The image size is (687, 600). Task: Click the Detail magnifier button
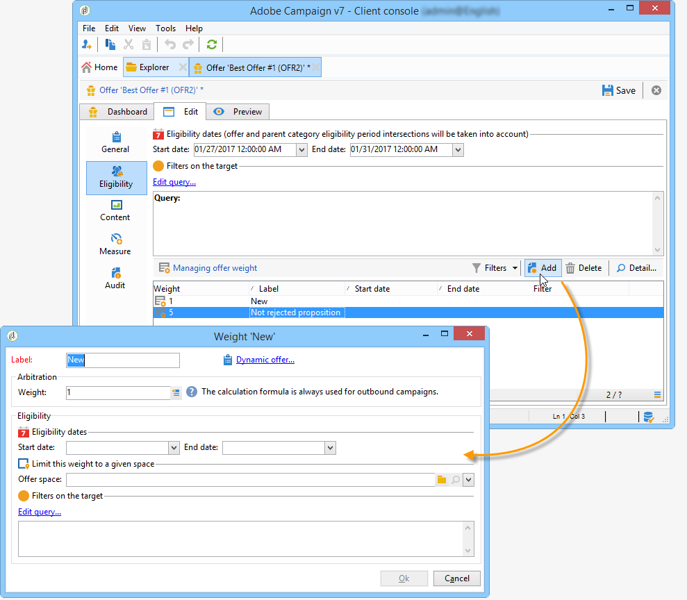(636, 268)
